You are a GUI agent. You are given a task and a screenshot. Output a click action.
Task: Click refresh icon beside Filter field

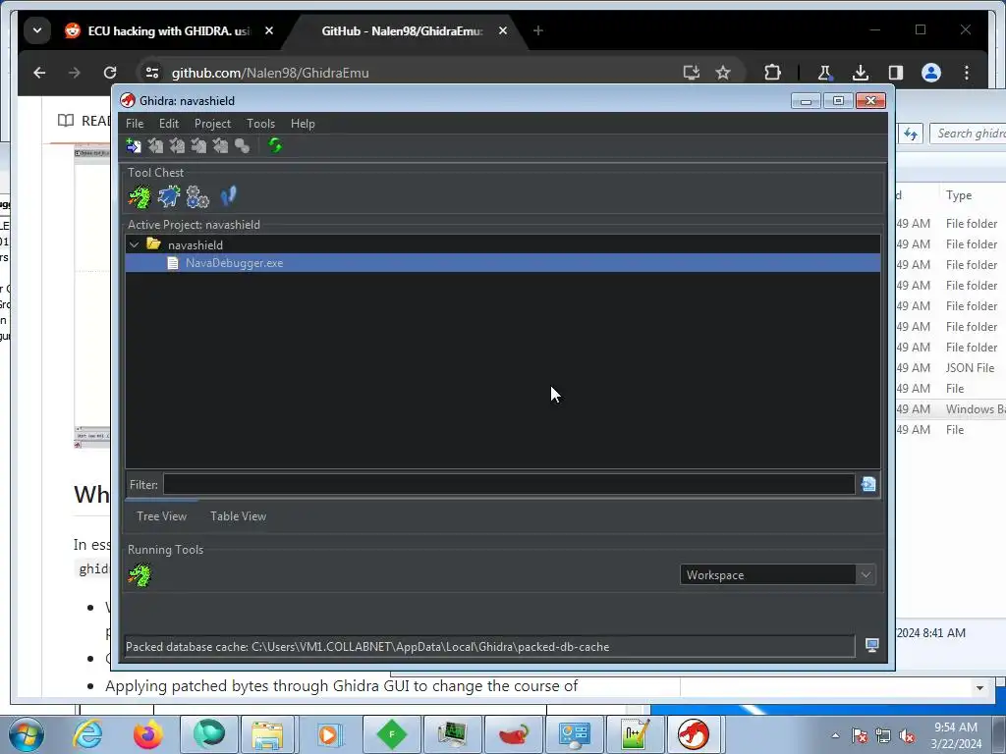(x=868, y=484)
